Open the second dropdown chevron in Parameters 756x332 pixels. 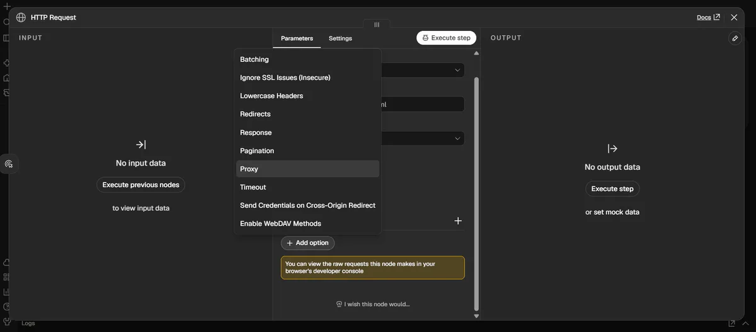pos(457,139)
